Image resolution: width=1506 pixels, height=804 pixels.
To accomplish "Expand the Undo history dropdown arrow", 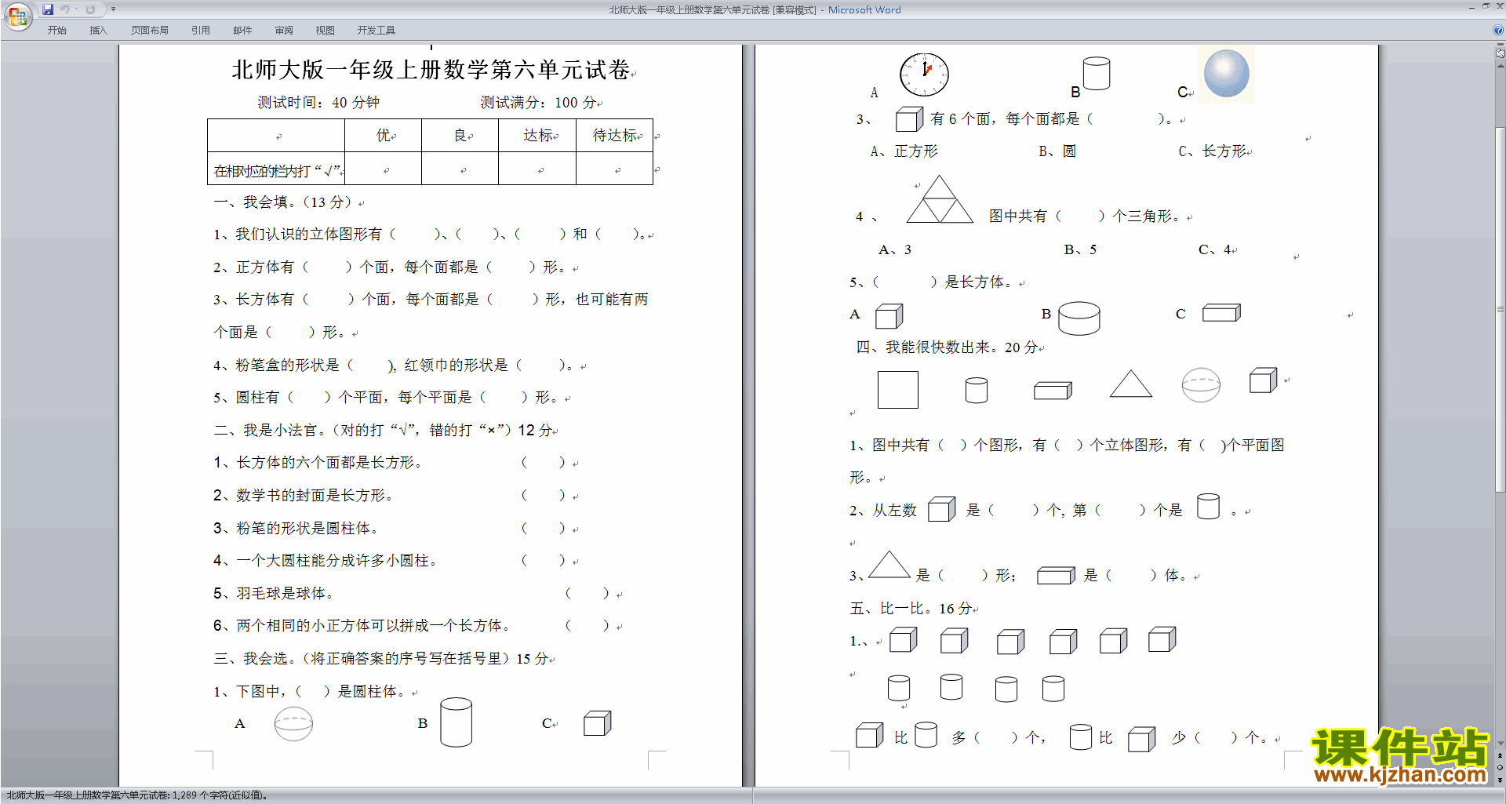I will coord(77,9).
